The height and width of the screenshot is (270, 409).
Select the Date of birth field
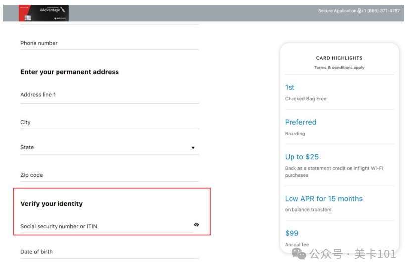point(110,252)
